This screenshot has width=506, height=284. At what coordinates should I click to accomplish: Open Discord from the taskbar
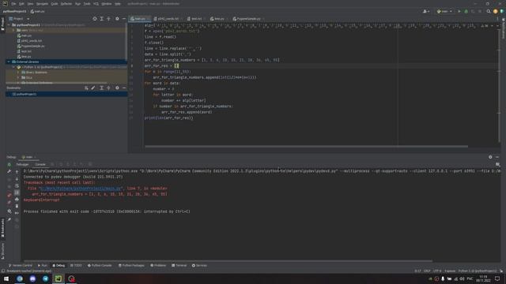[x=32, y=278]
